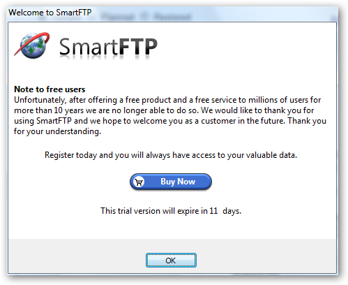Click the bold FTP part of the logo

138,47
